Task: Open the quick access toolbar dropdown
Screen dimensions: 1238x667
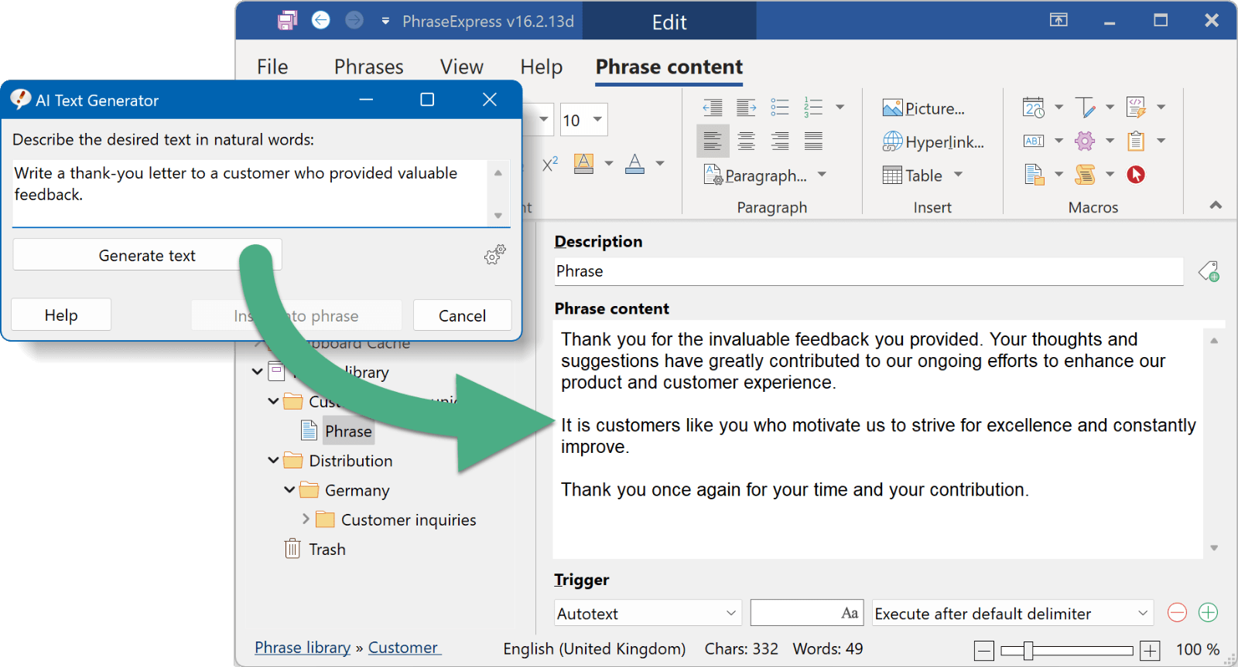Action: [385, 21]
